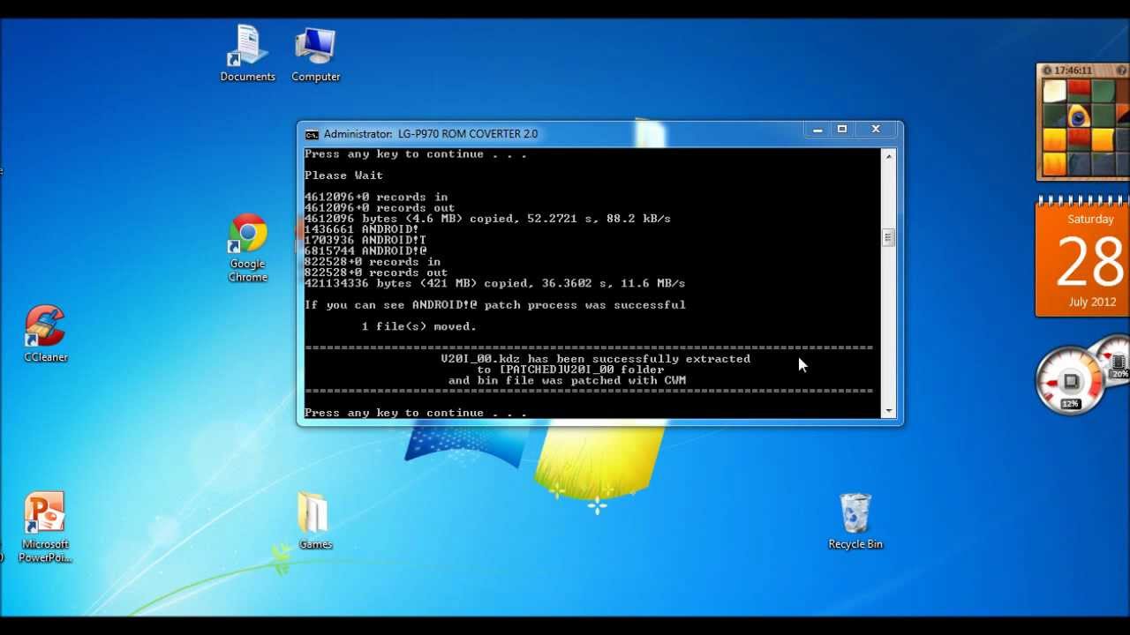
Task: Click 'and bin file was patched with CWM'
Action: 567,380
